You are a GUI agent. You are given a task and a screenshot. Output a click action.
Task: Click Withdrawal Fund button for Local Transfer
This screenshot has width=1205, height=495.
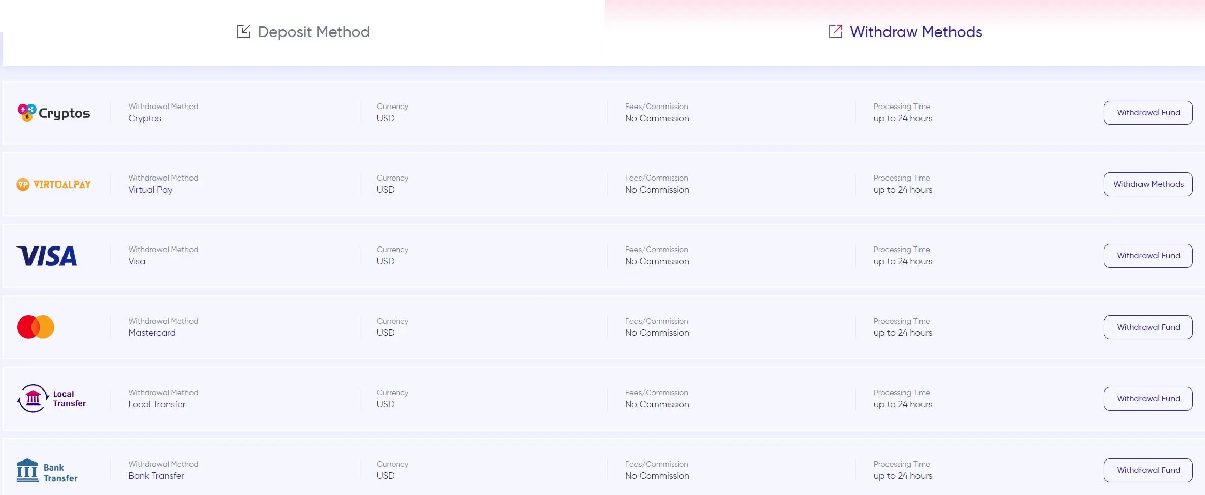tap(1148, 399)
